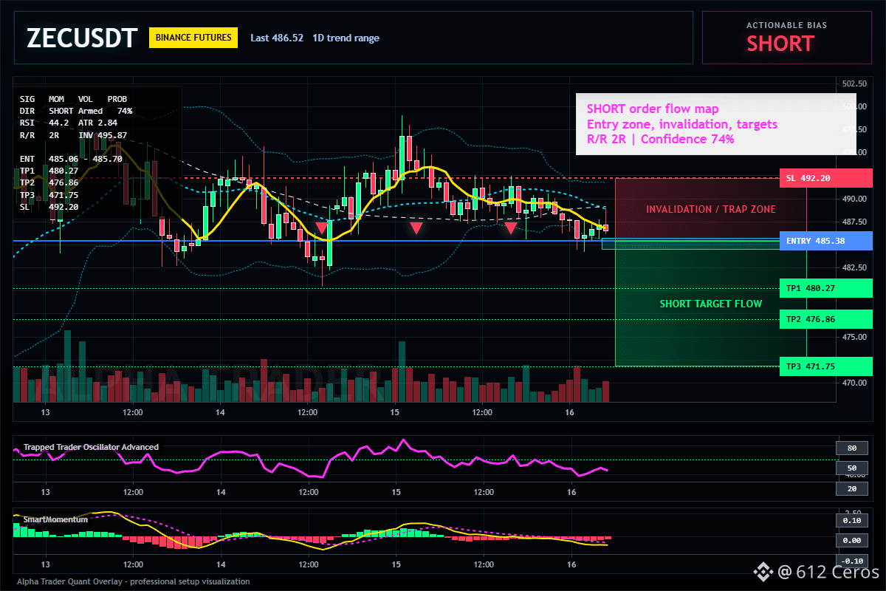
Task: Click the green TP2 476.86 axis label
Action: click(825, 319)
